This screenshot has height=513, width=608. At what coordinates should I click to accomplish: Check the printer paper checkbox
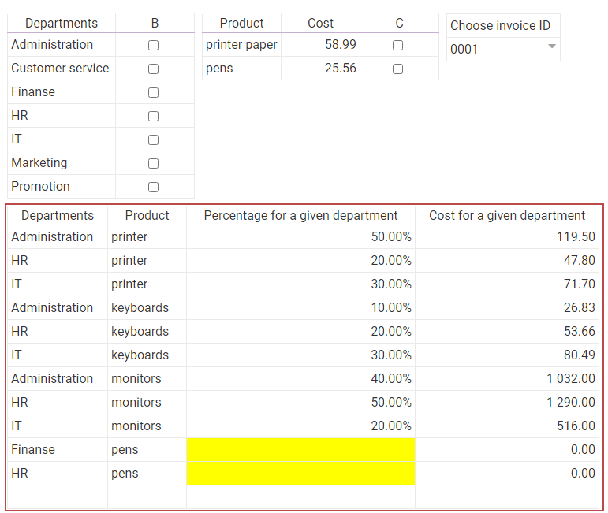click(397, 46)
